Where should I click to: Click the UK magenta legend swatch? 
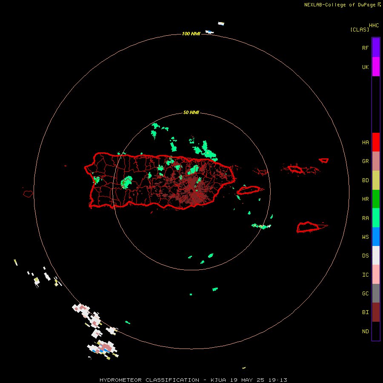[x=376, y=67]
